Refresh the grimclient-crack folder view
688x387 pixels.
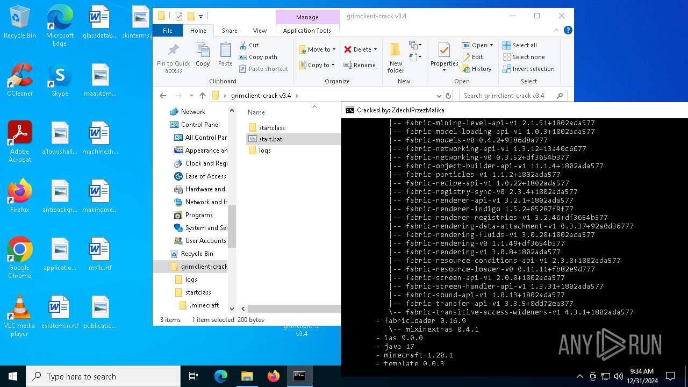[448, 96]
